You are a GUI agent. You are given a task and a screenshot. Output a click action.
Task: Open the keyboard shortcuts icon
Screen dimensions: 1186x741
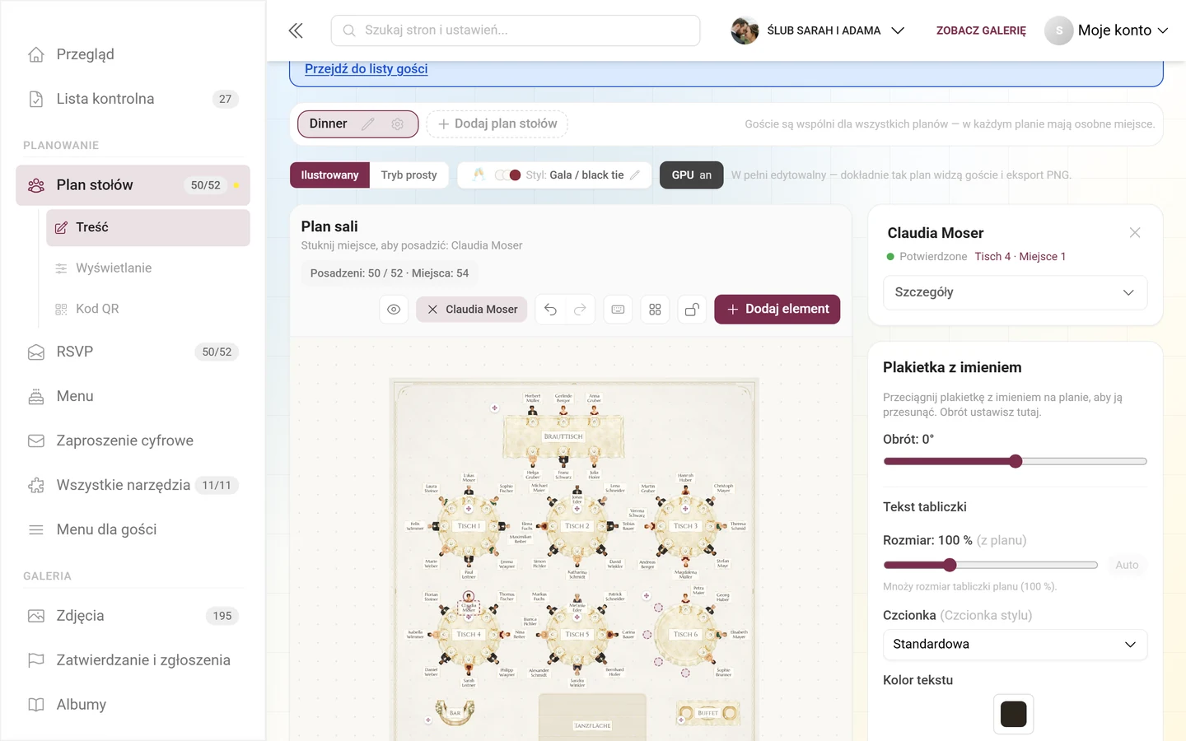point(618,310)
